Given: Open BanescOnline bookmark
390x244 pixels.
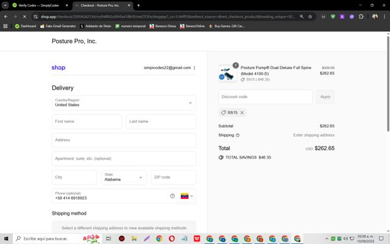Looking at the screenshot, I should (x=193, y=26).
